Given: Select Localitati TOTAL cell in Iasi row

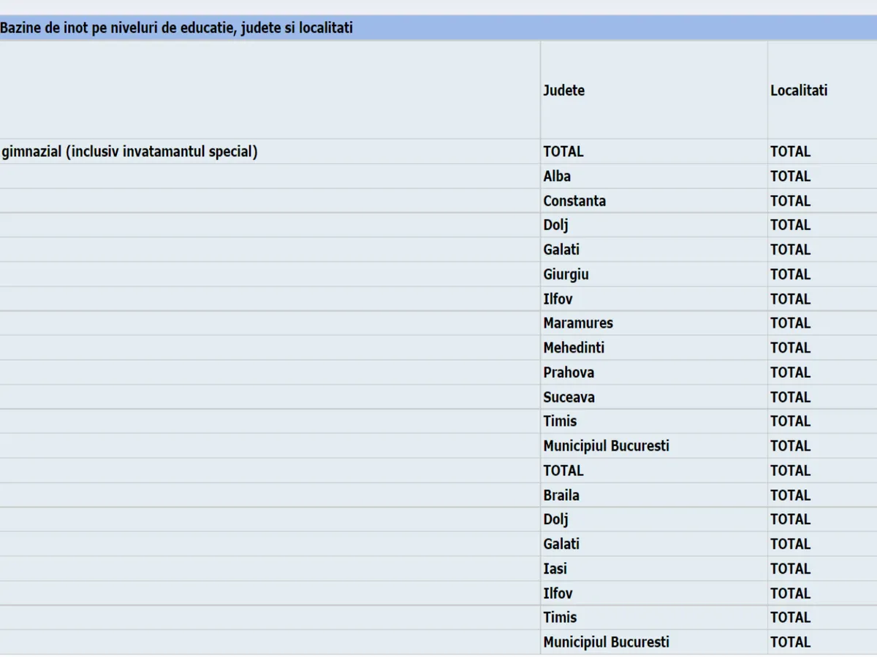Looking at the screenshot, I should point(790,569).
